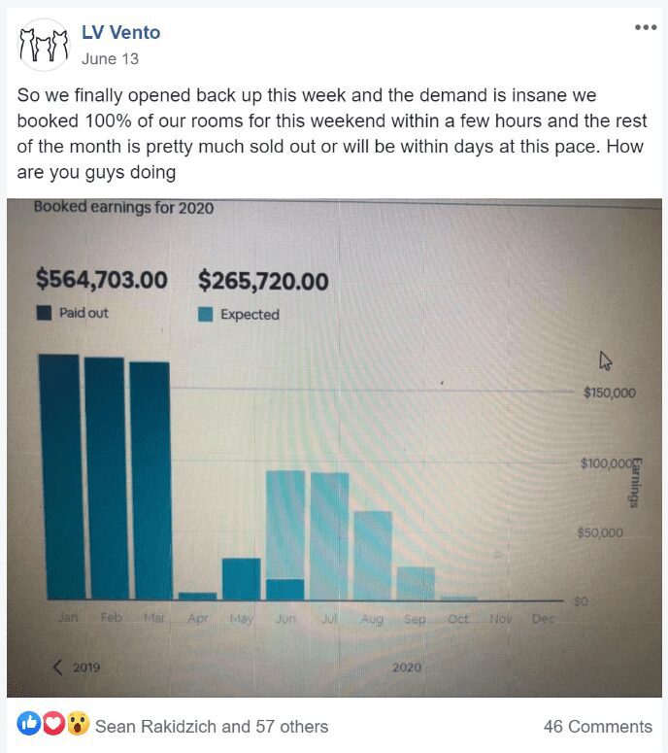View the 46 Comments
The height and width of the screenshot is (753, 668).
pyautogui.click(x=597, y=727)
